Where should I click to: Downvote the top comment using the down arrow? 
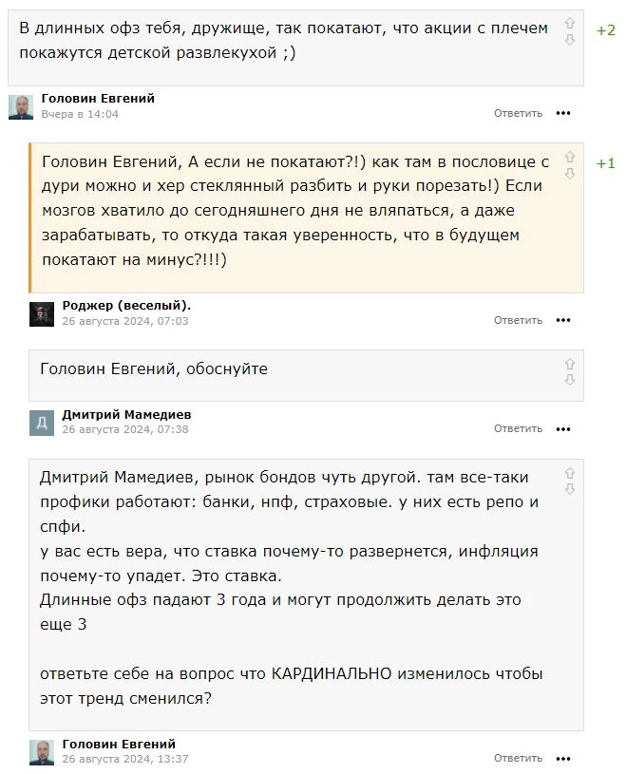tap(570, 41)
